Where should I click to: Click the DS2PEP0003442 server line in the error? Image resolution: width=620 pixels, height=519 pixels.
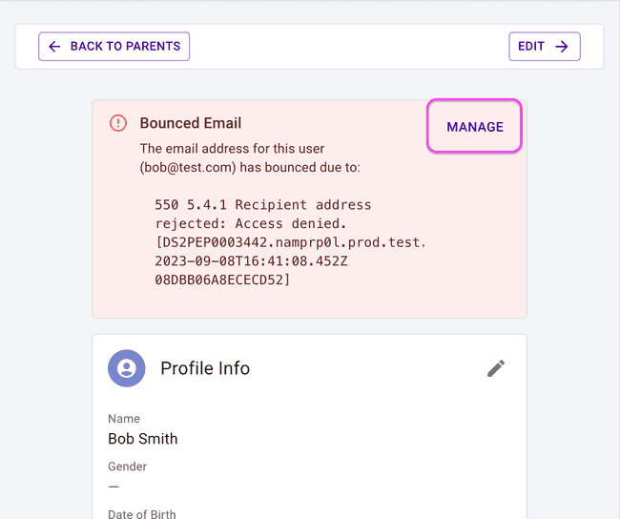pyautogui.click(x=290, y=242)
